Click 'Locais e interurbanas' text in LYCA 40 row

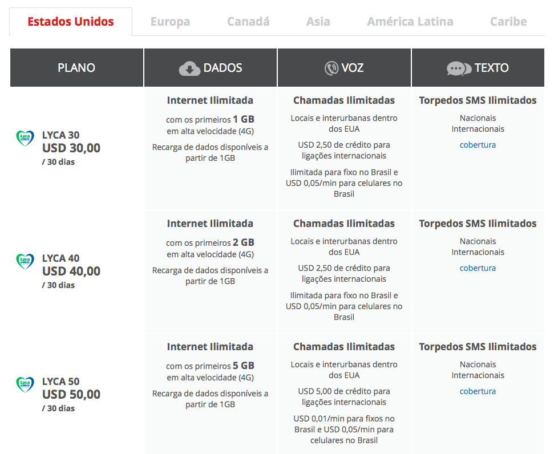point(331,242)
